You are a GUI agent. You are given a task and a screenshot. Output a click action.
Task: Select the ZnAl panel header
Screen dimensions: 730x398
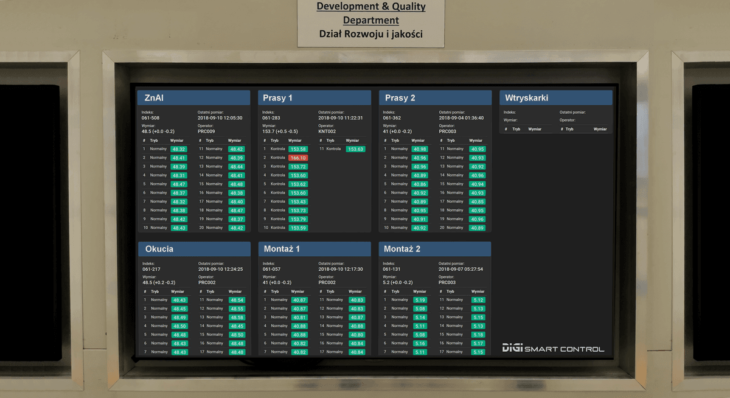[193, 97]
